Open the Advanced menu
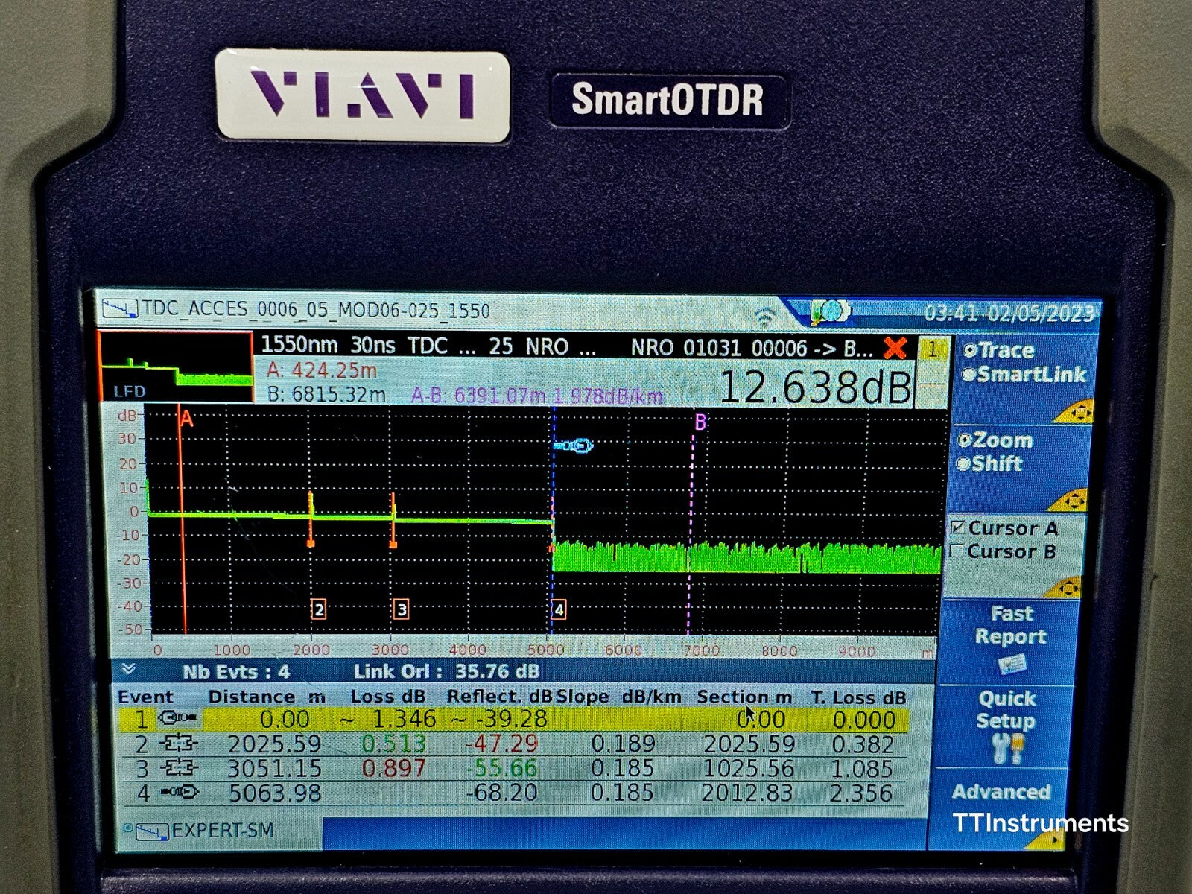 pos(1001,792)
